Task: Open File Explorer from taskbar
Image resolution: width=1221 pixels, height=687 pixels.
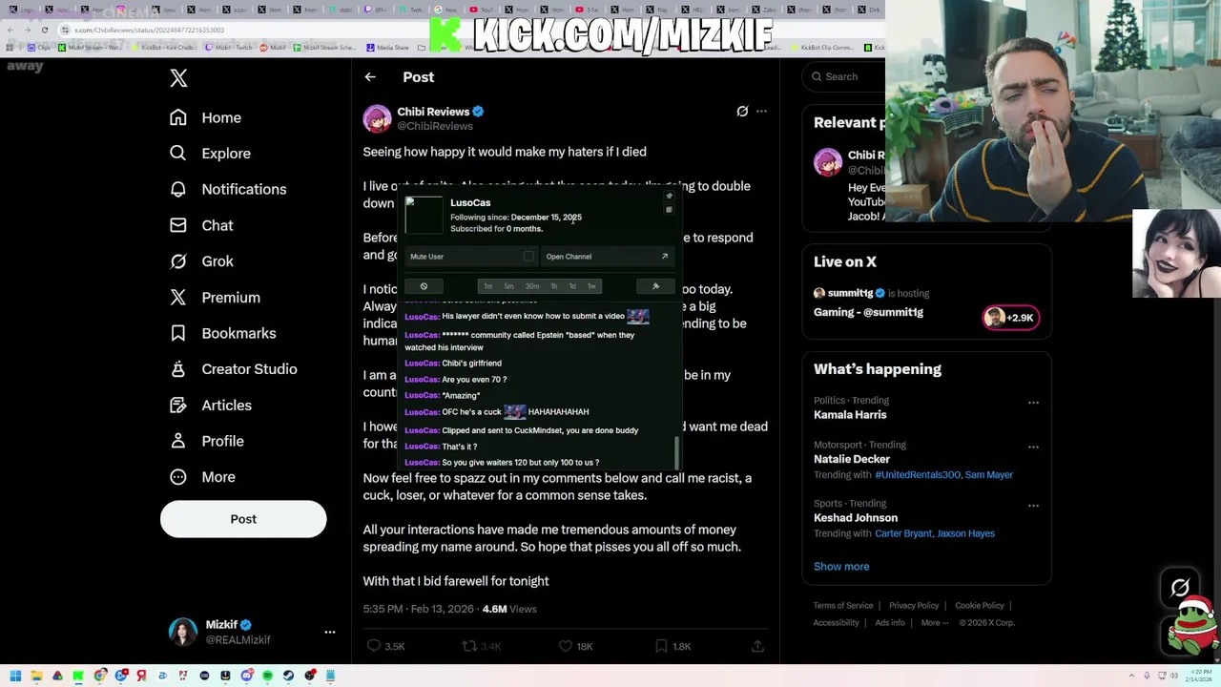Action: pos(36,676)
